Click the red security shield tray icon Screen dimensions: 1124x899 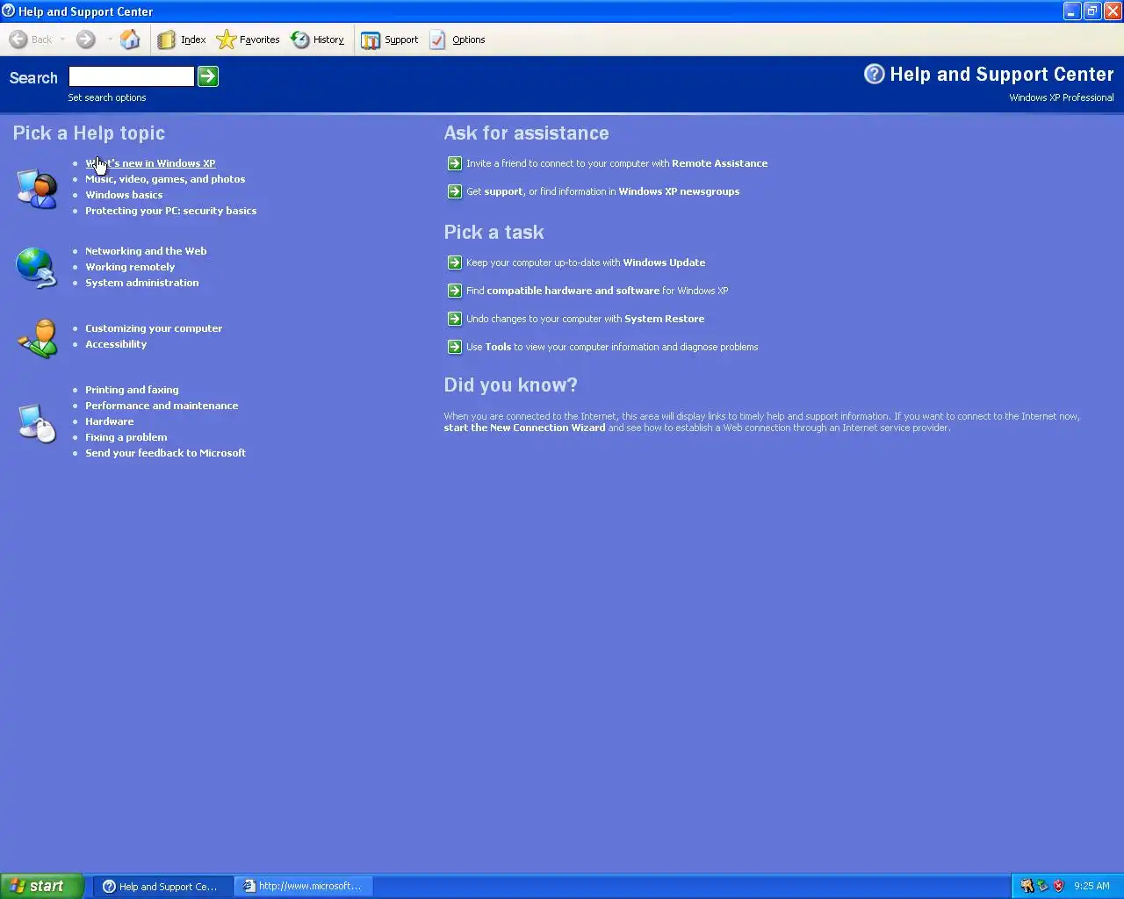click(1058, 886)
